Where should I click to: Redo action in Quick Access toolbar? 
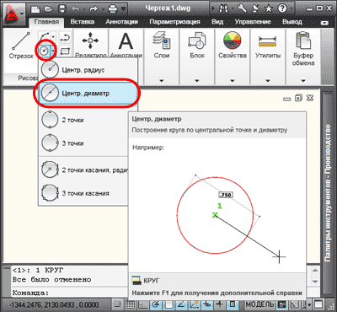point(93,9)
